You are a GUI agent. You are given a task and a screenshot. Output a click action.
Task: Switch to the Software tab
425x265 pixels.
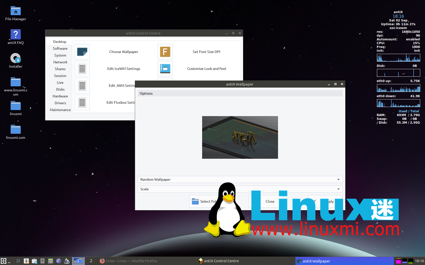(60, 48)
